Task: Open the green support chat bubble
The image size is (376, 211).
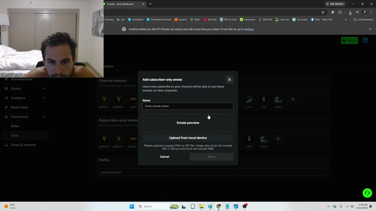Action: pyautogui.click(x=367, y=193)
